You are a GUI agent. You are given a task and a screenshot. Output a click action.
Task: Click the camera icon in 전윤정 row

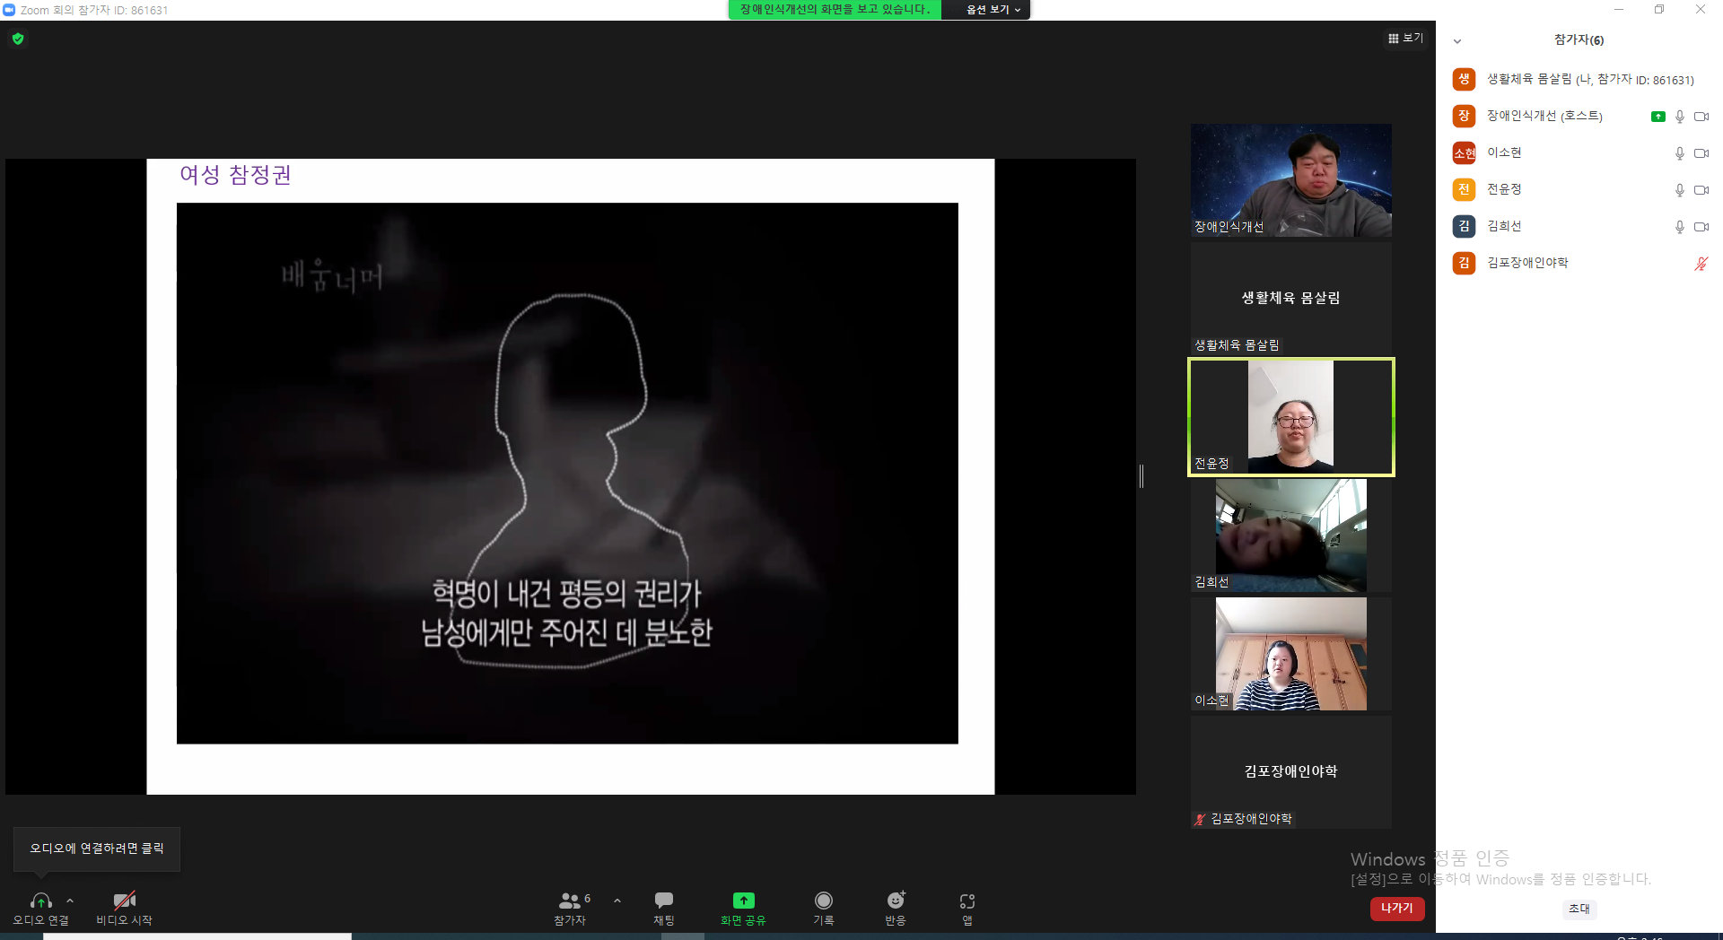tap(1701, 190)
